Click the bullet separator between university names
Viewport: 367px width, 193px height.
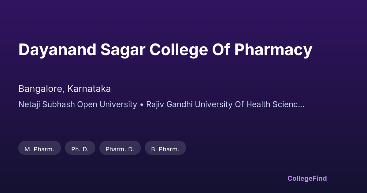[x=142, y=105]
